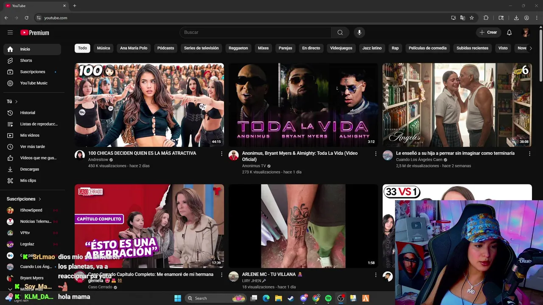Screen dimensions: 543x305
Task: Open options for Toda La Vida video
Action: point(375,153)
